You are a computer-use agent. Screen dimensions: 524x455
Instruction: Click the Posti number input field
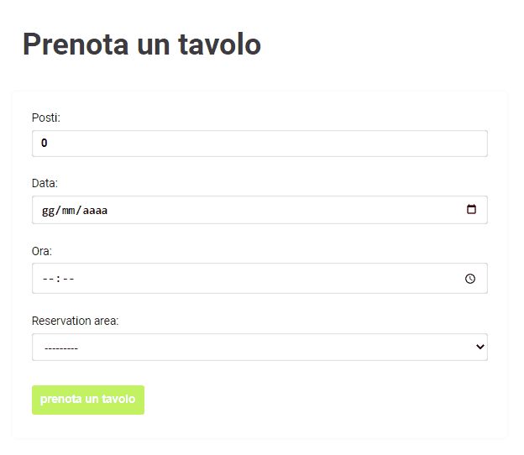pos(259,144)
